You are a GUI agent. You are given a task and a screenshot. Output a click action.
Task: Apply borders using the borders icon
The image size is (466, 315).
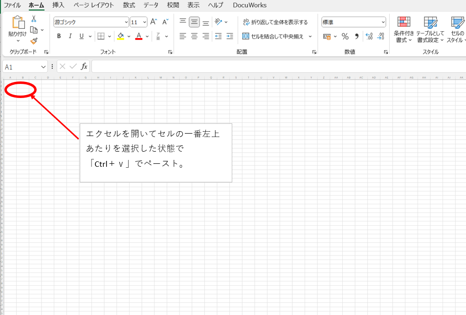101,36
